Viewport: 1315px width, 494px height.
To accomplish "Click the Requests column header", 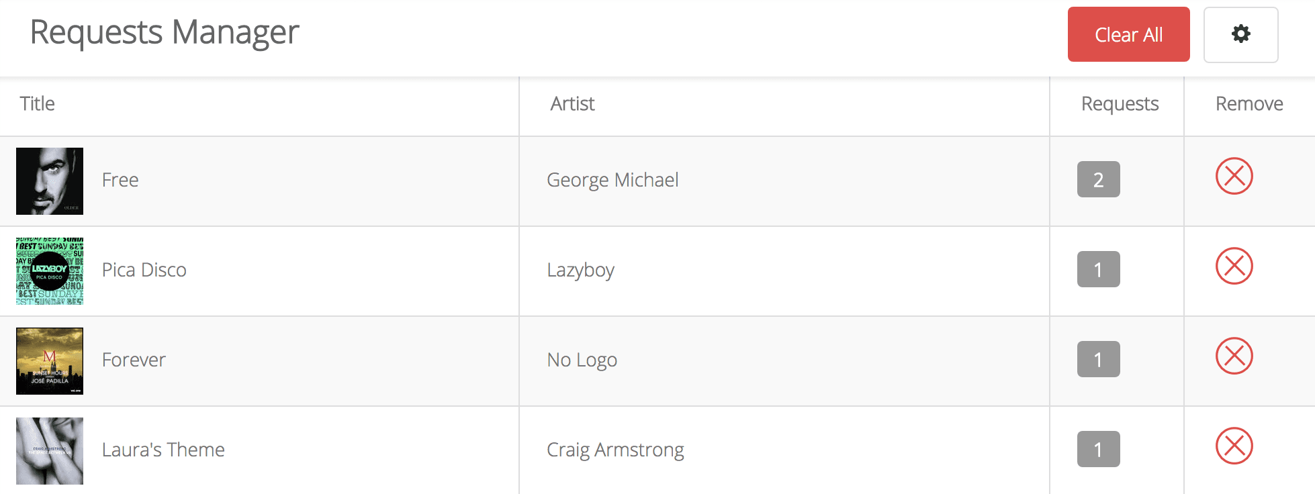I will tap(1120, 104).
